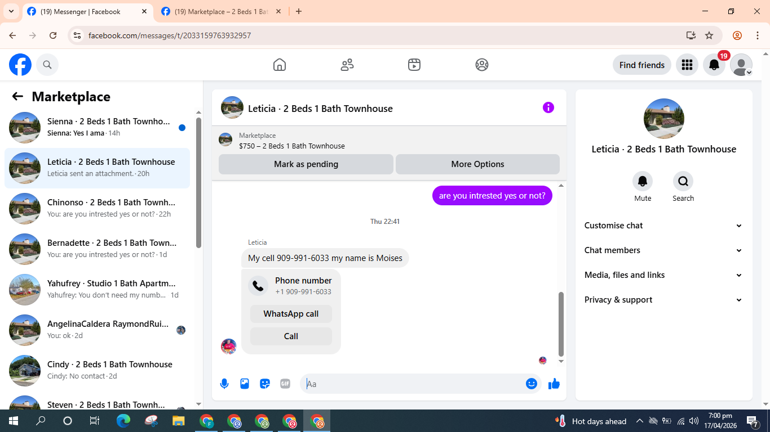Choose a GIF icon

point(285,384)
